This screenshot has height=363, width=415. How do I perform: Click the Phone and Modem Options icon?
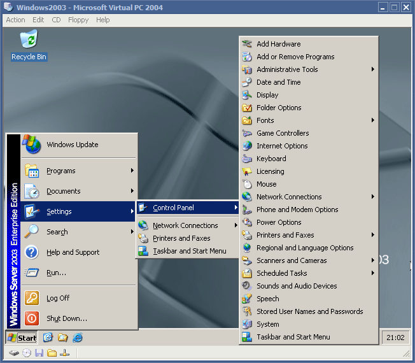tap(247, 210)
